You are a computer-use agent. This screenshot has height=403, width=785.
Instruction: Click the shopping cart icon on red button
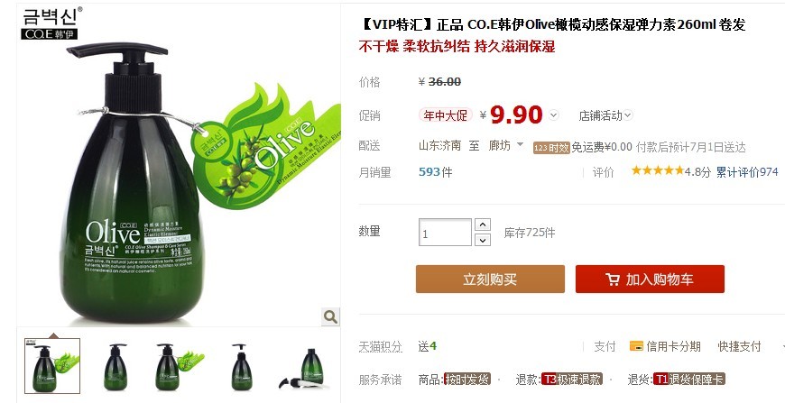pos(613,279)
